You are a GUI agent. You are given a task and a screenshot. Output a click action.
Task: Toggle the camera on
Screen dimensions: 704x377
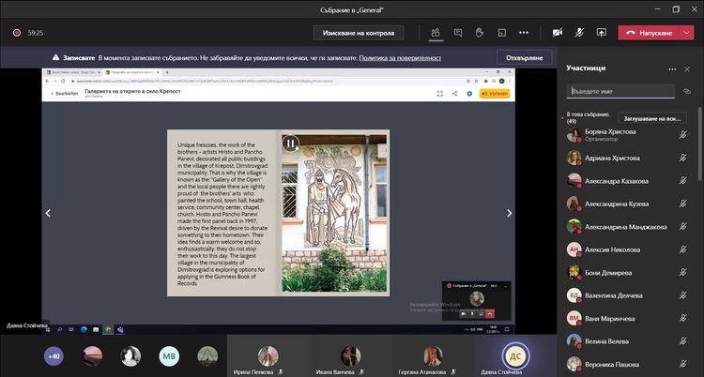click(x=558, y=33)
